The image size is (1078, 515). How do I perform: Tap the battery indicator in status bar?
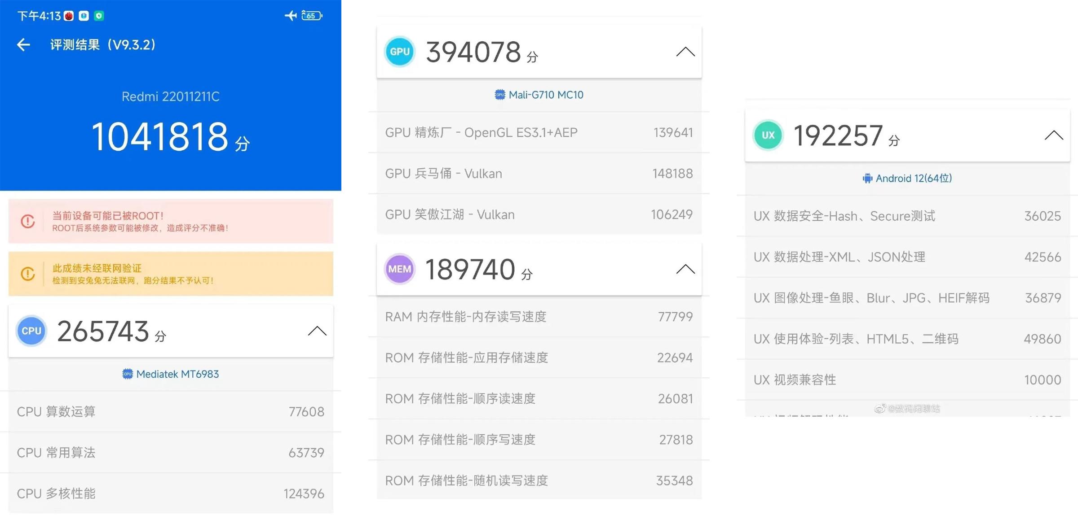point(312,16)
